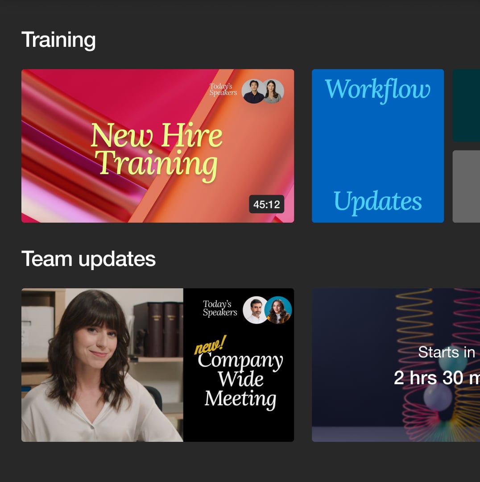
Task: Click 'Today's Speakers' on New Hire Training
Action: pyautogui.click(x=223, y=89)
